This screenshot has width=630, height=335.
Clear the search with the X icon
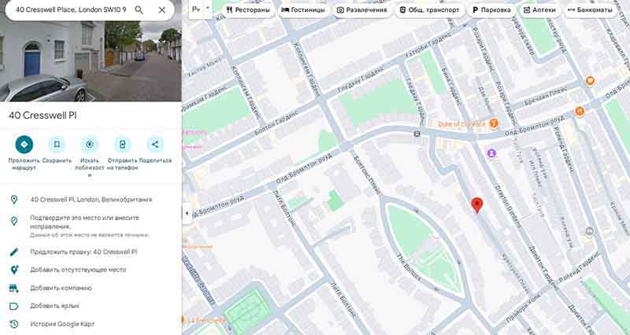(162, 10)
